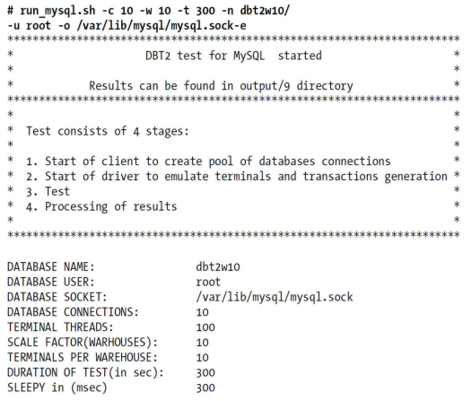472x401 pixels.
Task: Click the run_mysql.sh command text
Action: point(57,11)
